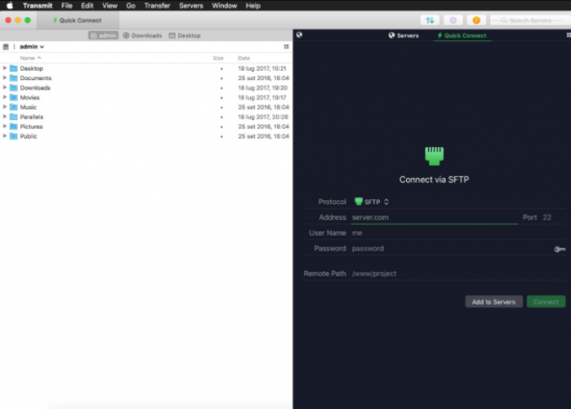Toggle the local pane grid view icon
The image size is (571, 409).
click(x=286, y=47)
